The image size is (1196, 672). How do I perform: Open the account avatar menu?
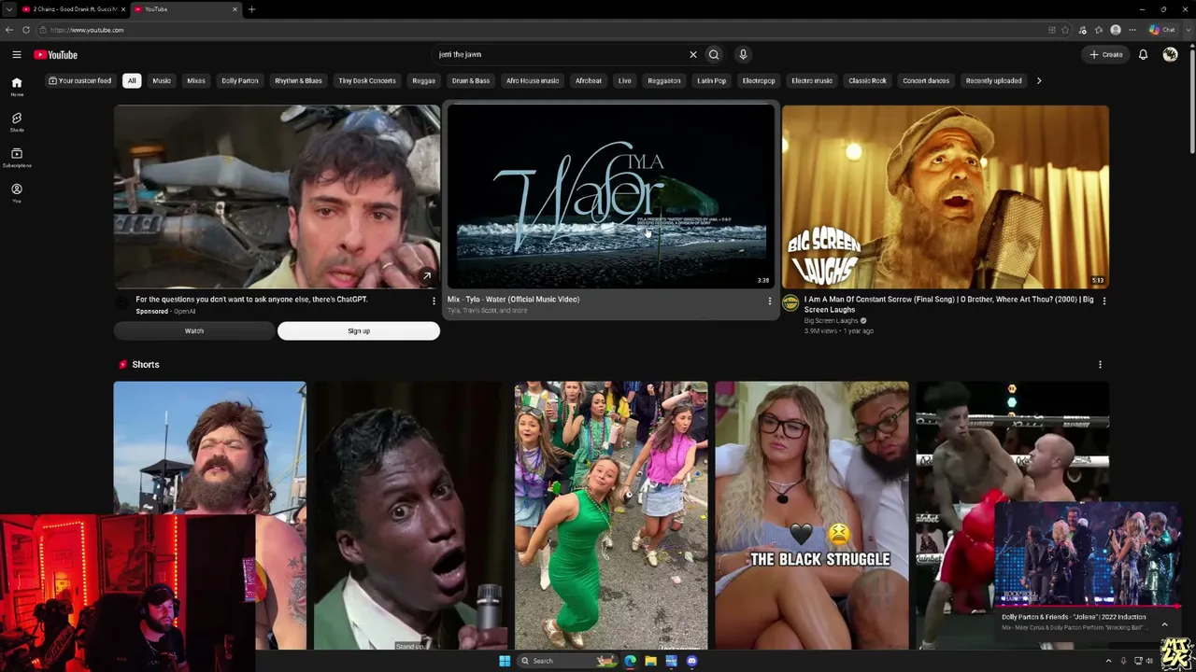pos(1170,55)
